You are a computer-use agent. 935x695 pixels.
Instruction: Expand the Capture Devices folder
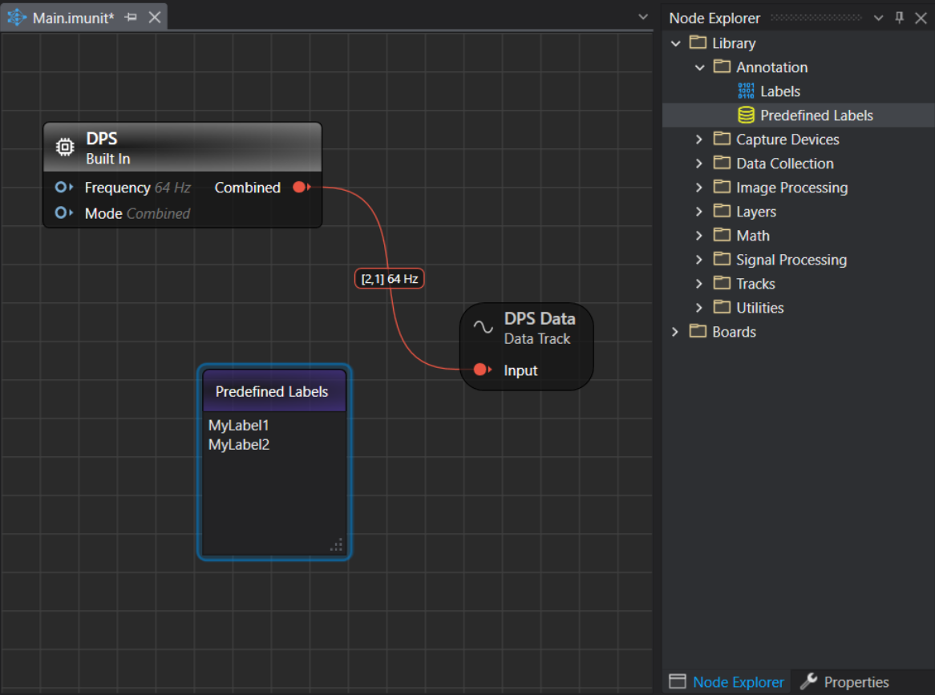point(699,139)
